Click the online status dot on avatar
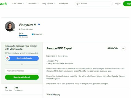 click(14, 30)
